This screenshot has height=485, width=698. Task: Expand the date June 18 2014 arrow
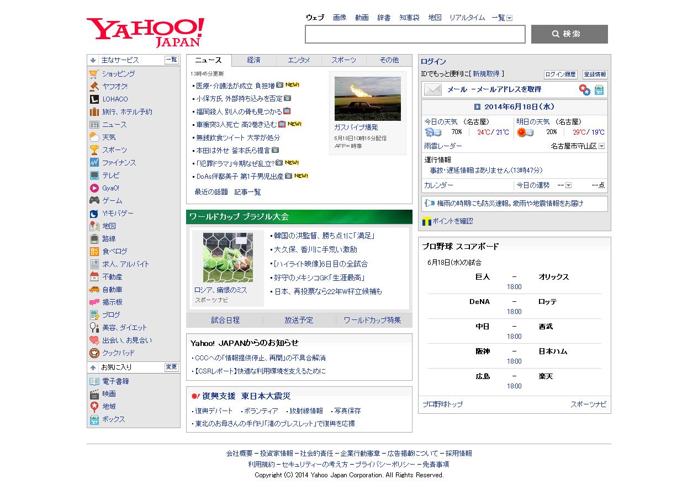(x=477, y=107)
